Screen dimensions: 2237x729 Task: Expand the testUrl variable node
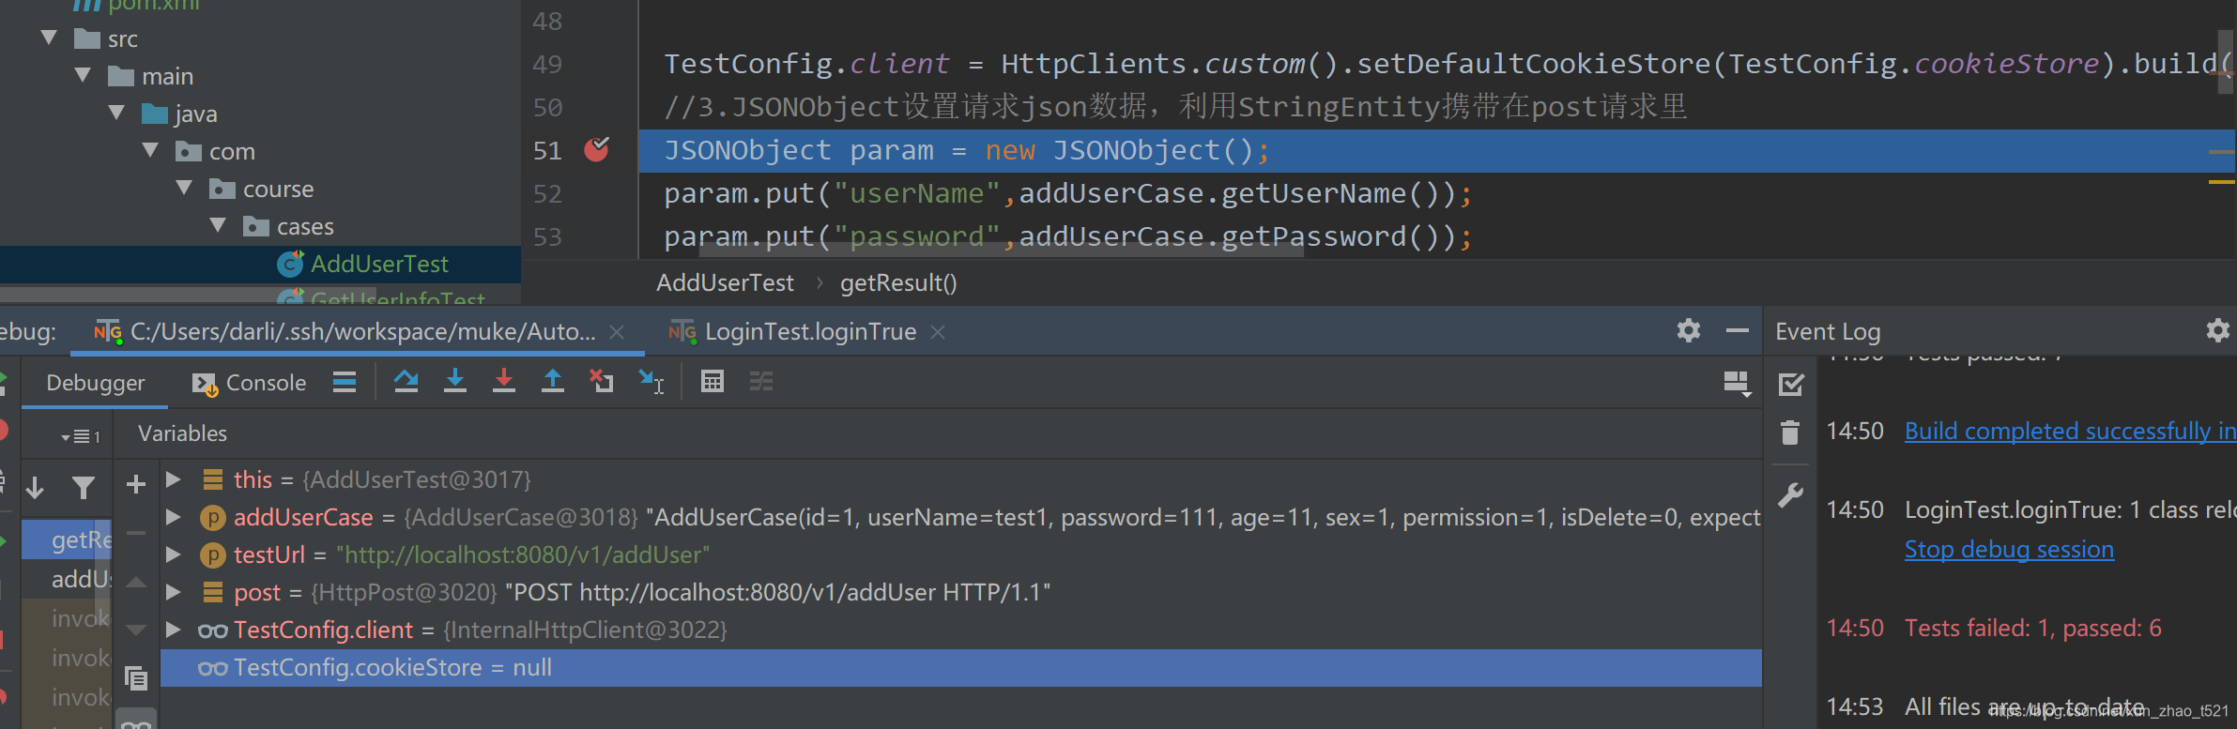[173, 554]
